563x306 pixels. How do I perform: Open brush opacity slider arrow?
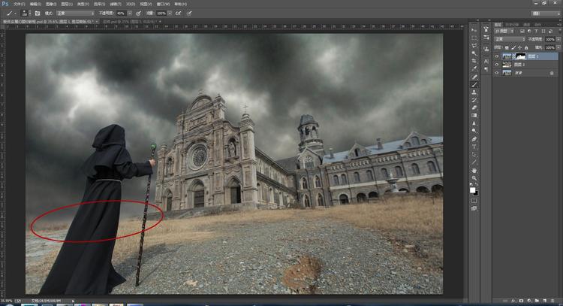tap(130, 14)
